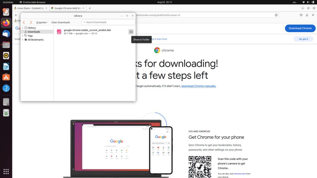Select History in the Library sidebar
This screenshot has height=178, width=317.
[x=32, y=28]
